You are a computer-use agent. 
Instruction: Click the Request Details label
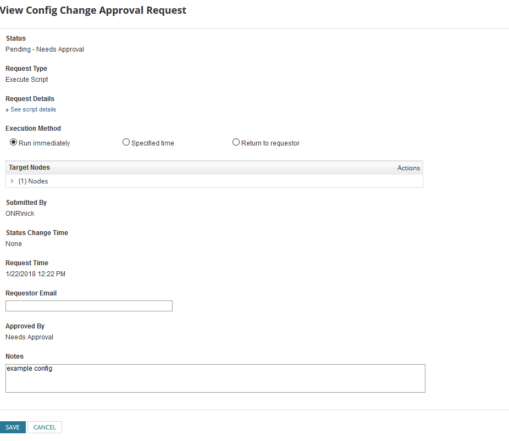(30, 98)
